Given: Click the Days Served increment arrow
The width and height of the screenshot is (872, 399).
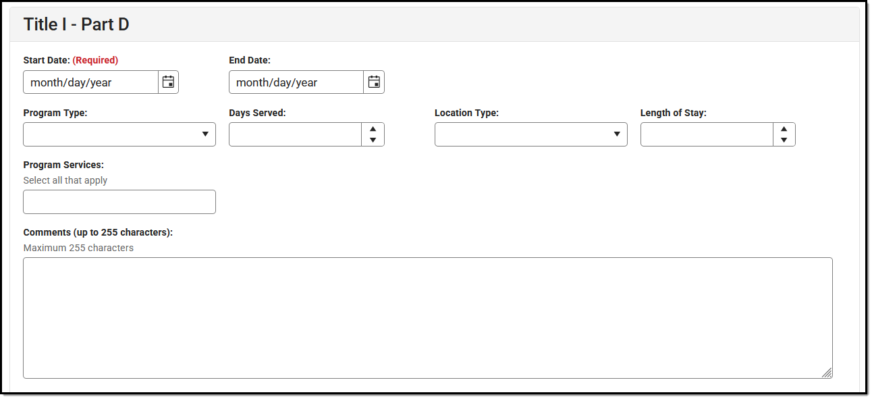Looking at the screenshot, I should 373,129.
